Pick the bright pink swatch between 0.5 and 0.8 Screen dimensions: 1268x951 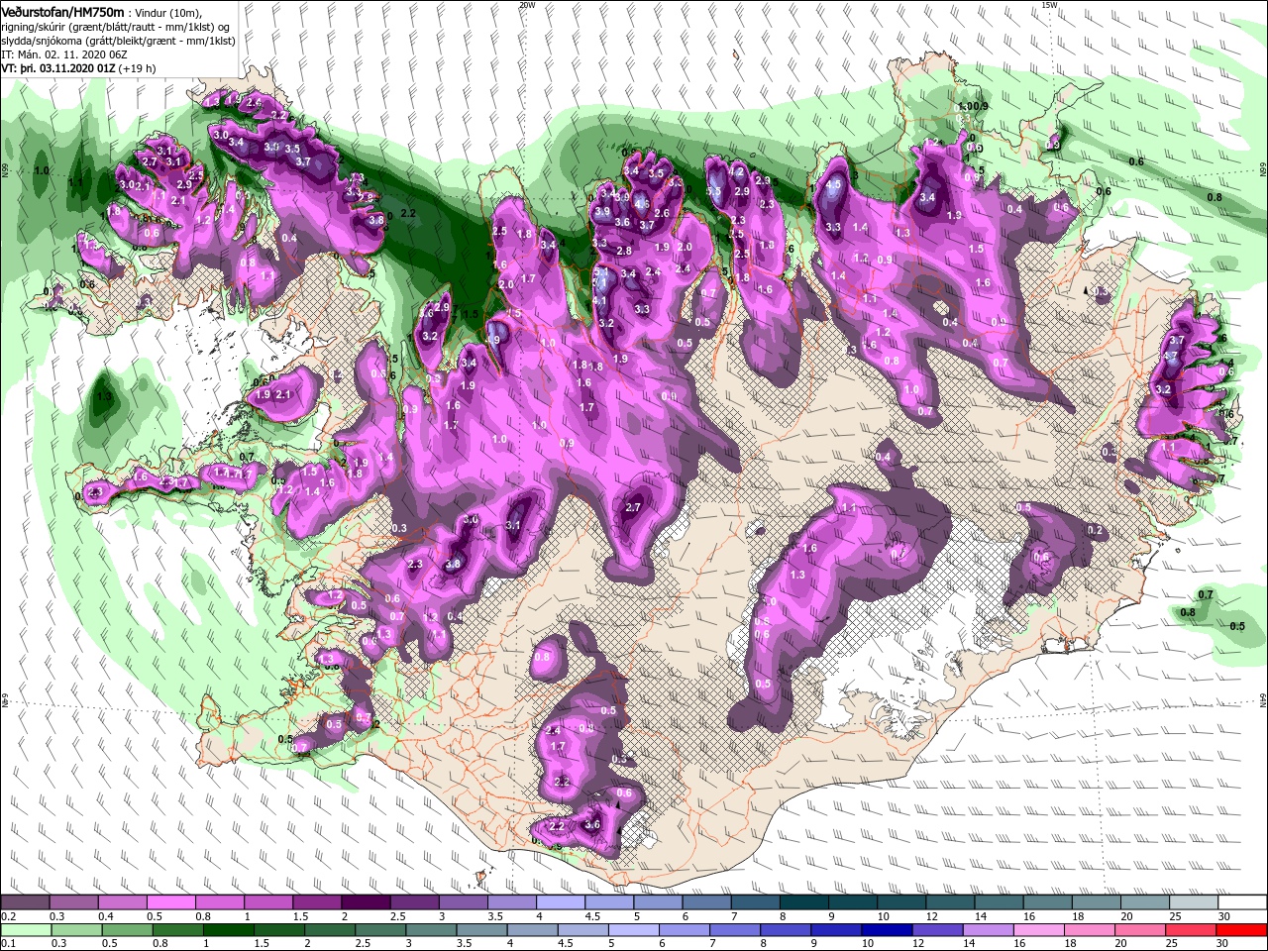(x=170, y=902)
